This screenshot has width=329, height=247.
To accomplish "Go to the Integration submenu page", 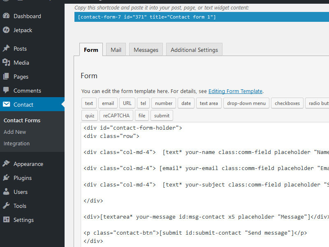I will 16,143.
